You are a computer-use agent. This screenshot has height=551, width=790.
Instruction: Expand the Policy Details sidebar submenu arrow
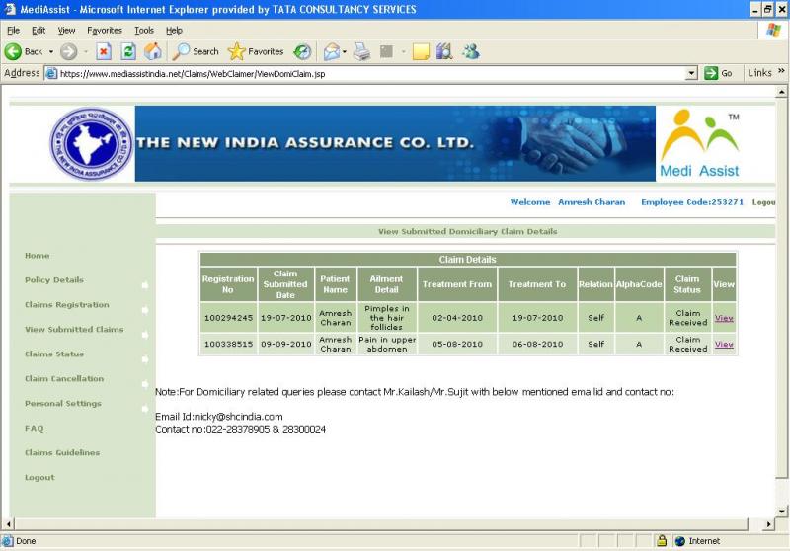pos(145,285)
